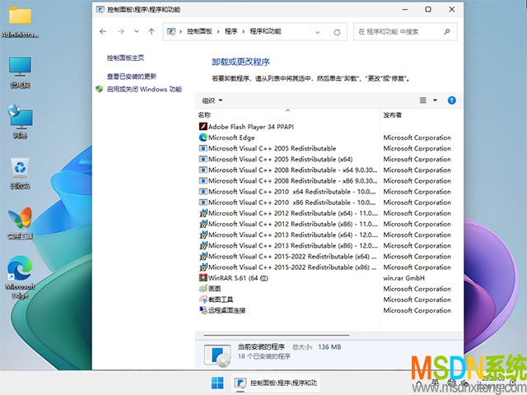Open the recent locations dropdown arrow

coord(137,31)
